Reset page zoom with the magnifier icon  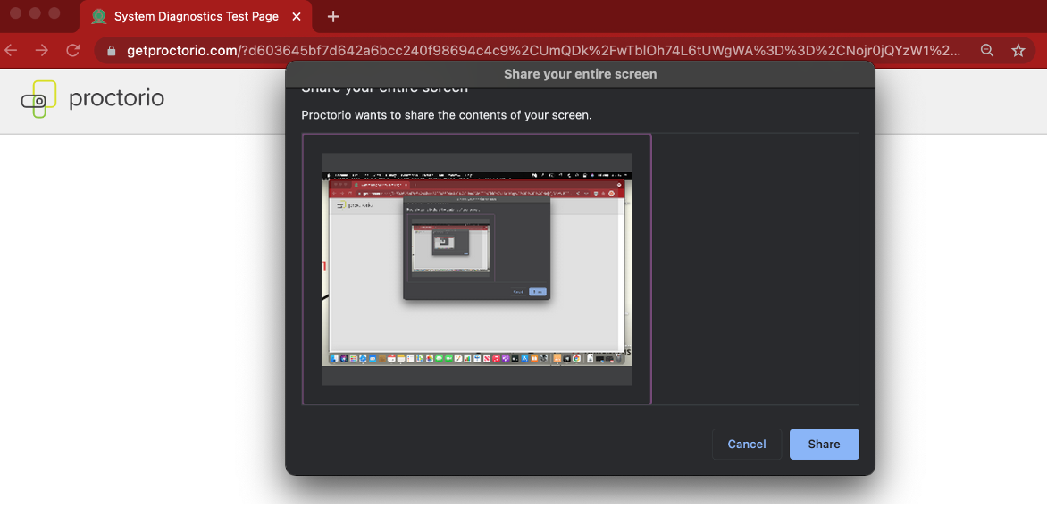(987, 51)
